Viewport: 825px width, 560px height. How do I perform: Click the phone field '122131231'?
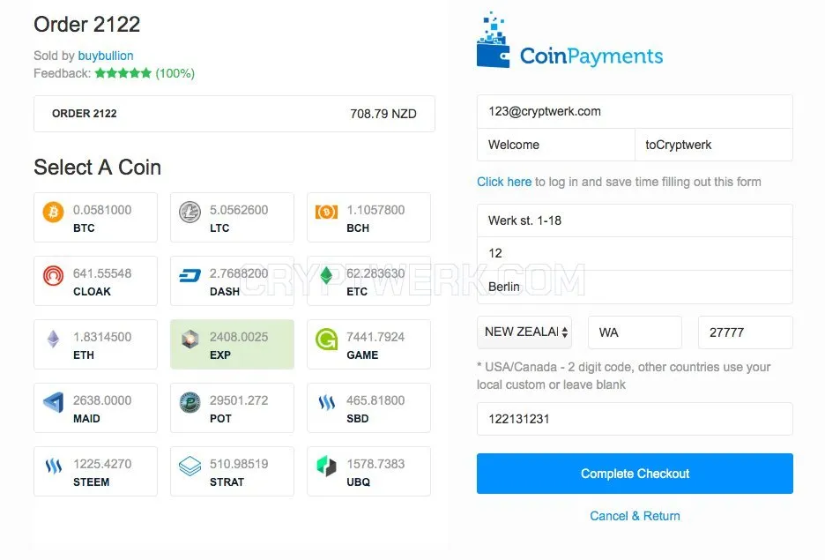[x=635, y=419]
